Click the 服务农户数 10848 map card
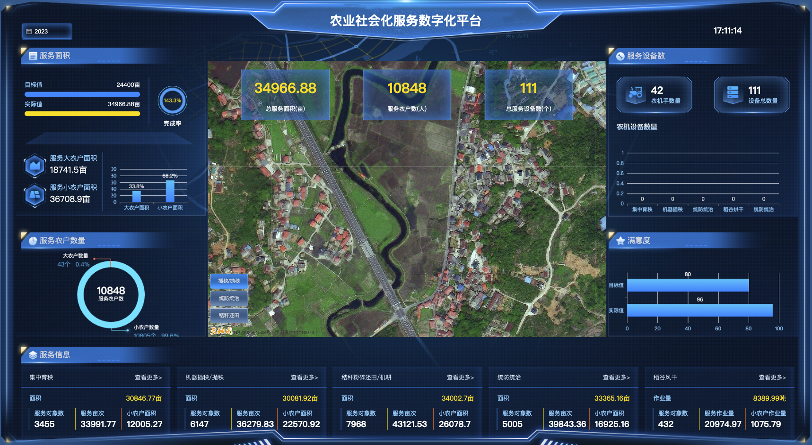 [407, 95]
